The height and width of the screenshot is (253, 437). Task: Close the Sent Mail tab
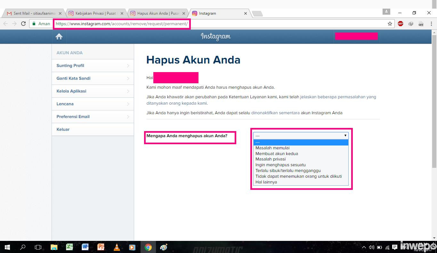[60, 13]
